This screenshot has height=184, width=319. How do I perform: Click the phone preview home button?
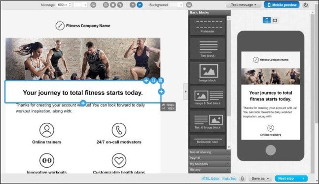(271, 150)
